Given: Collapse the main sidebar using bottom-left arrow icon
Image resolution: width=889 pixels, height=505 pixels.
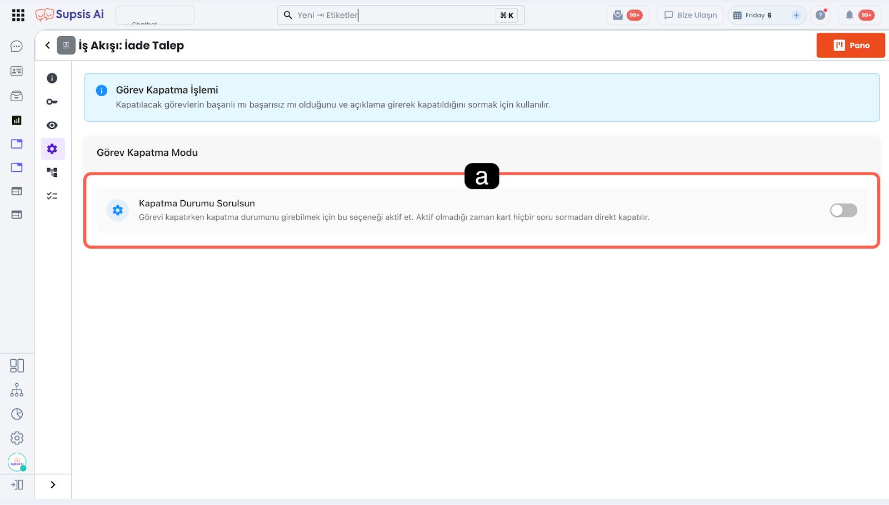Looking at the screenshot, I should pyautogui.click(x=17, y=485).
